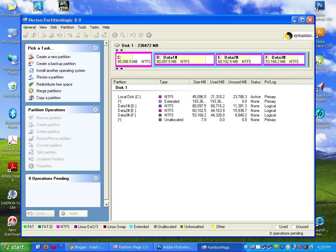Select the Unallocated 7.8 MB row
The image size is (336, 252).
[x=197, y=120]
